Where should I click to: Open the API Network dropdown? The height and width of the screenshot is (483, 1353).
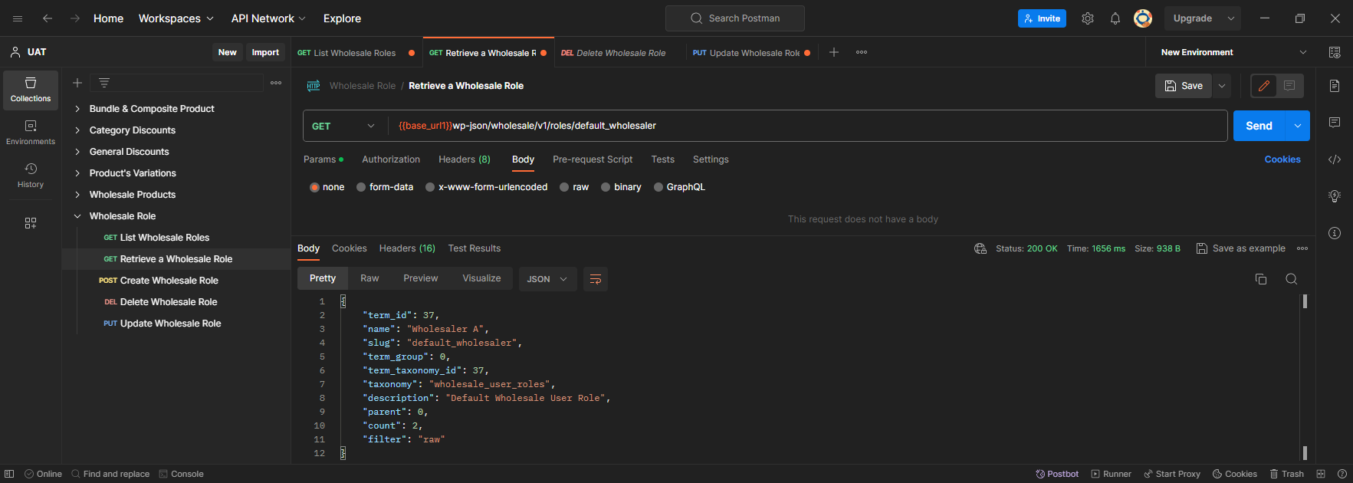click(x=268, y=18)
